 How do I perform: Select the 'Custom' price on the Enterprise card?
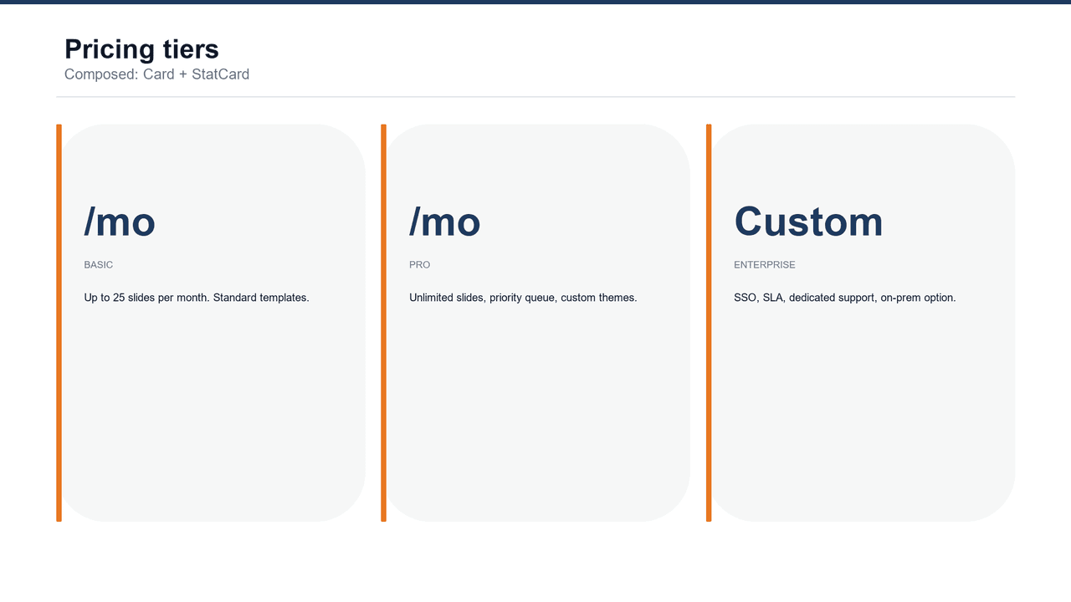coord(808,222)
